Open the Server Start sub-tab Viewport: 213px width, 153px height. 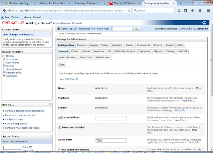point(86,58)
